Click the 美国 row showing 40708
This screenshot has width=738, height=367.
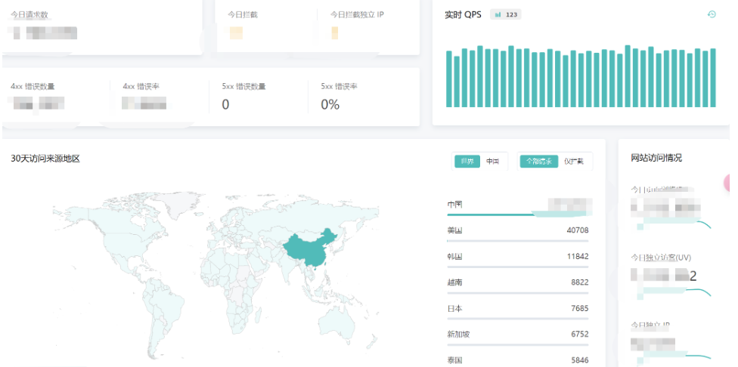[517, 230]
